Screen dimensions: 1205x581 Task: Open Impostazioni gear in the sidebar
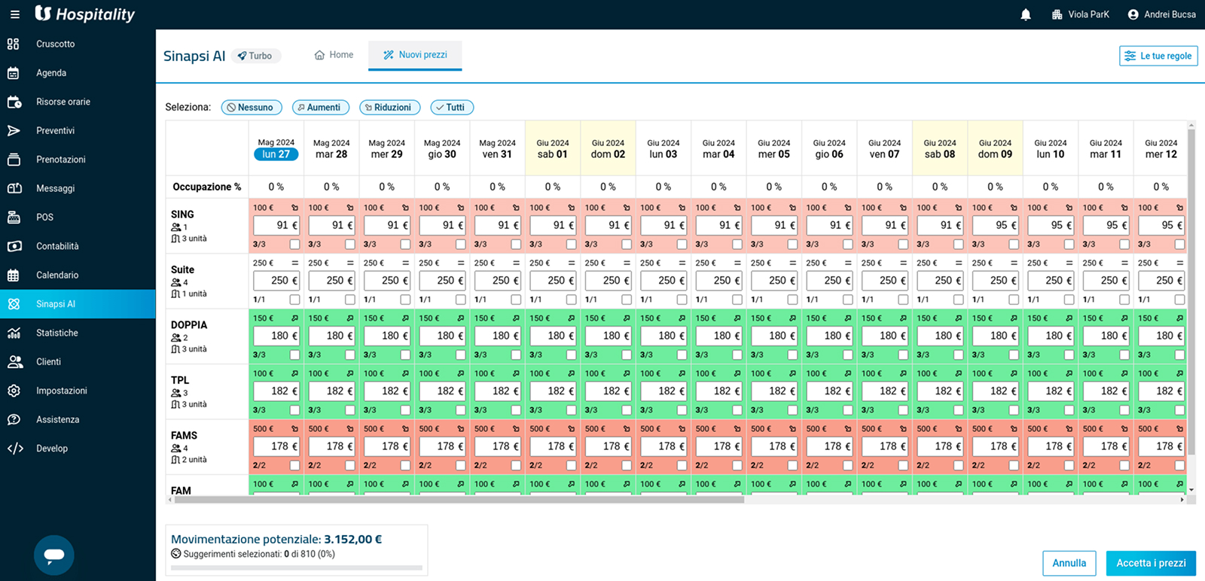(x=14, y=391)
